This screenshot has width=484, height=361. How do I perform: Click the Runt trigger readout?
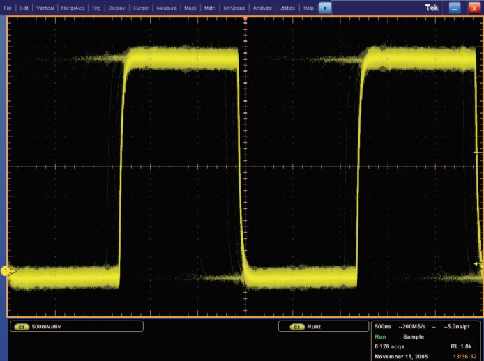tap(315, 326)
